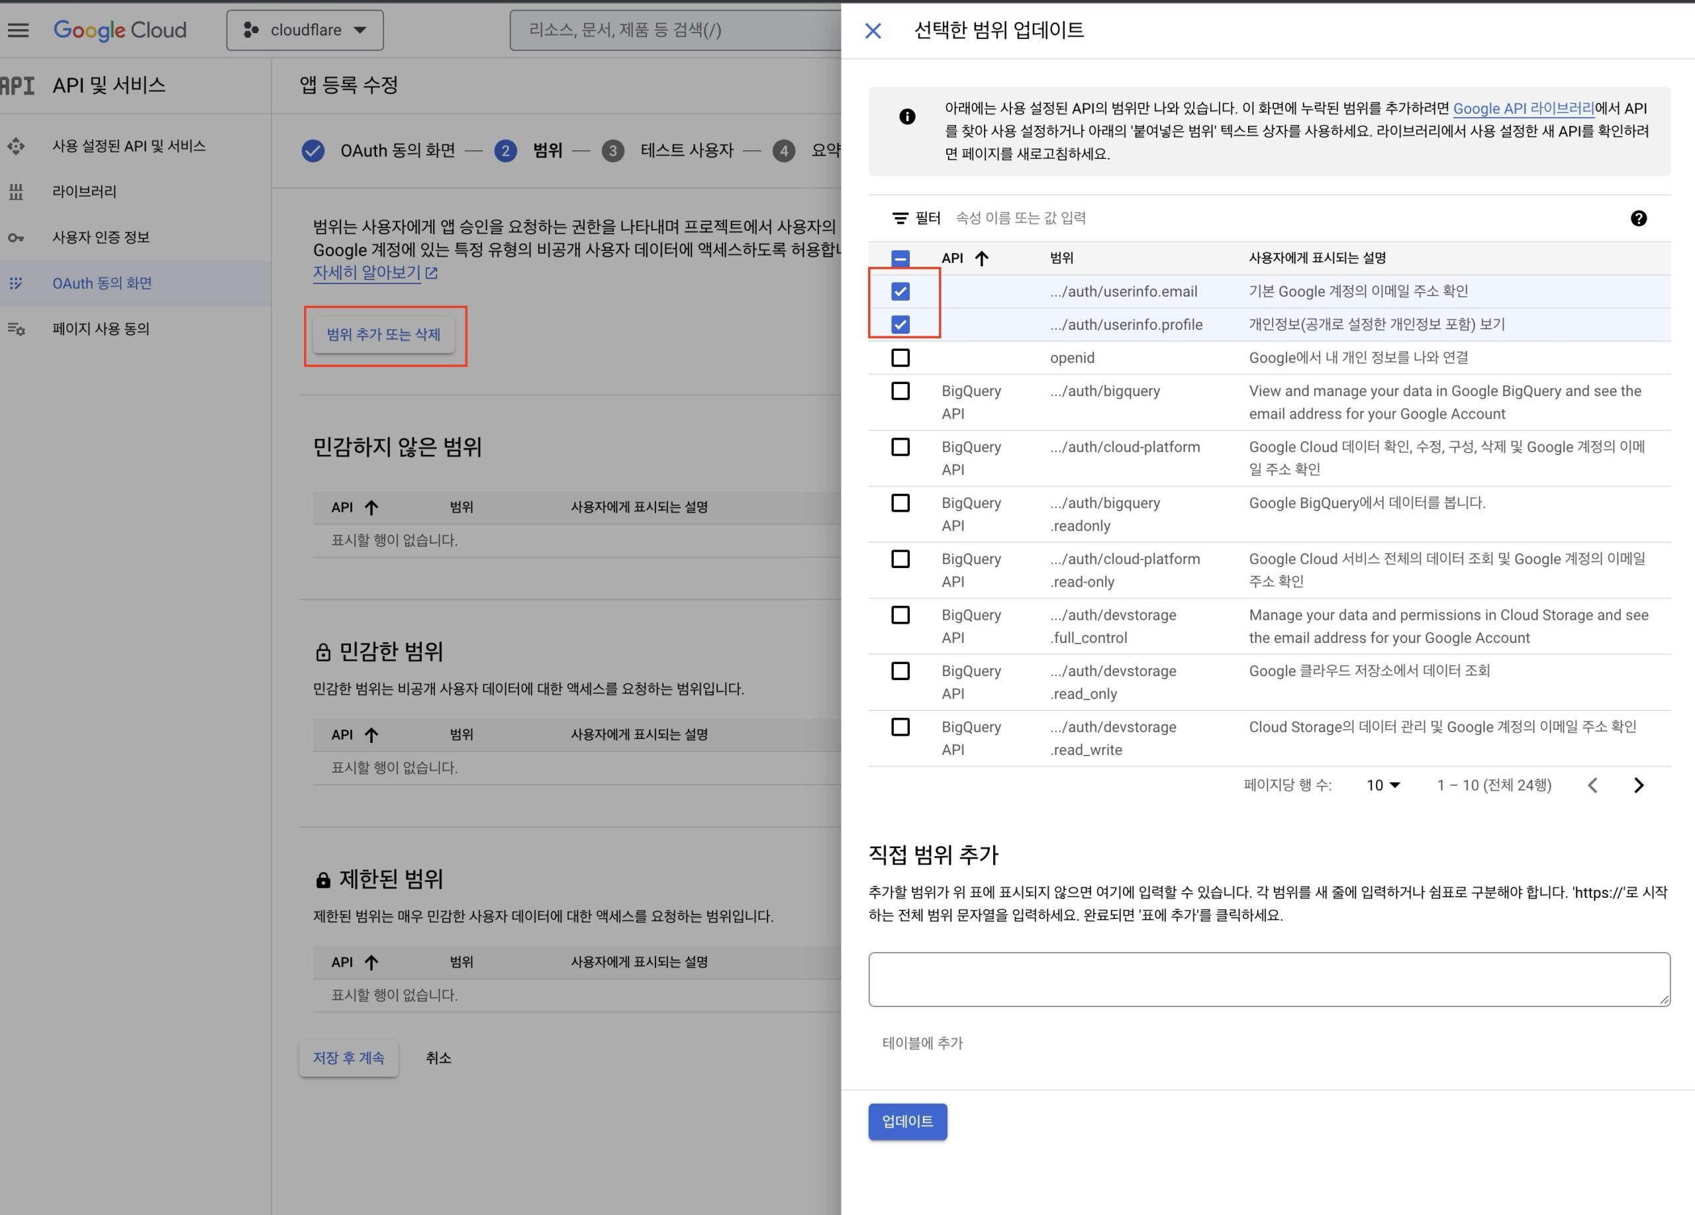Click the 취소 button

(439, 1059)
